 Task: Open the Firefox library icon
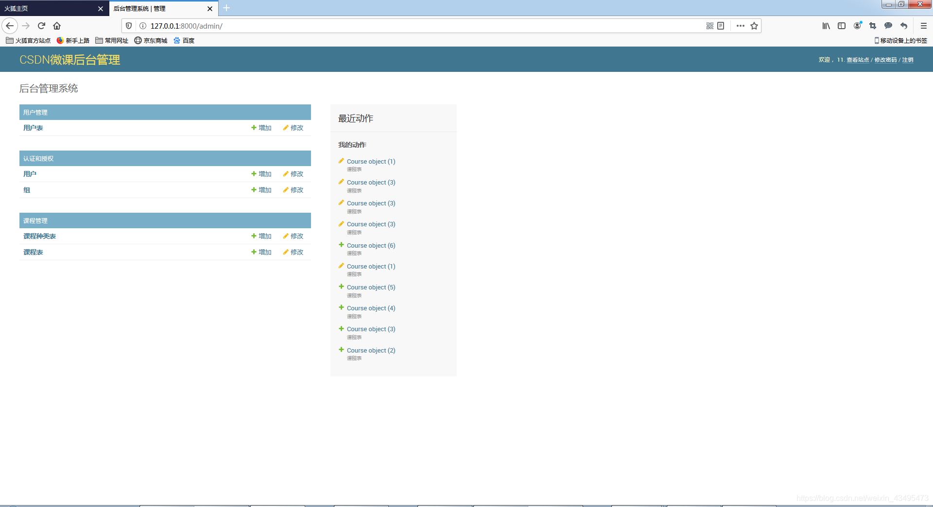pos(826,26)
